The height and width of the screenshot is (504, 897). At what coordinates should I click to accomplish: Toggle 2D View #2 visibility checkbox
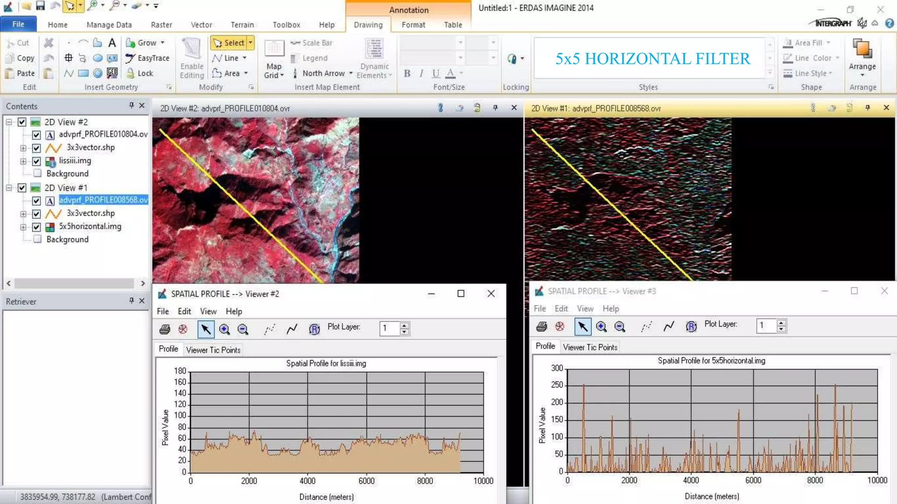[22, 122]
